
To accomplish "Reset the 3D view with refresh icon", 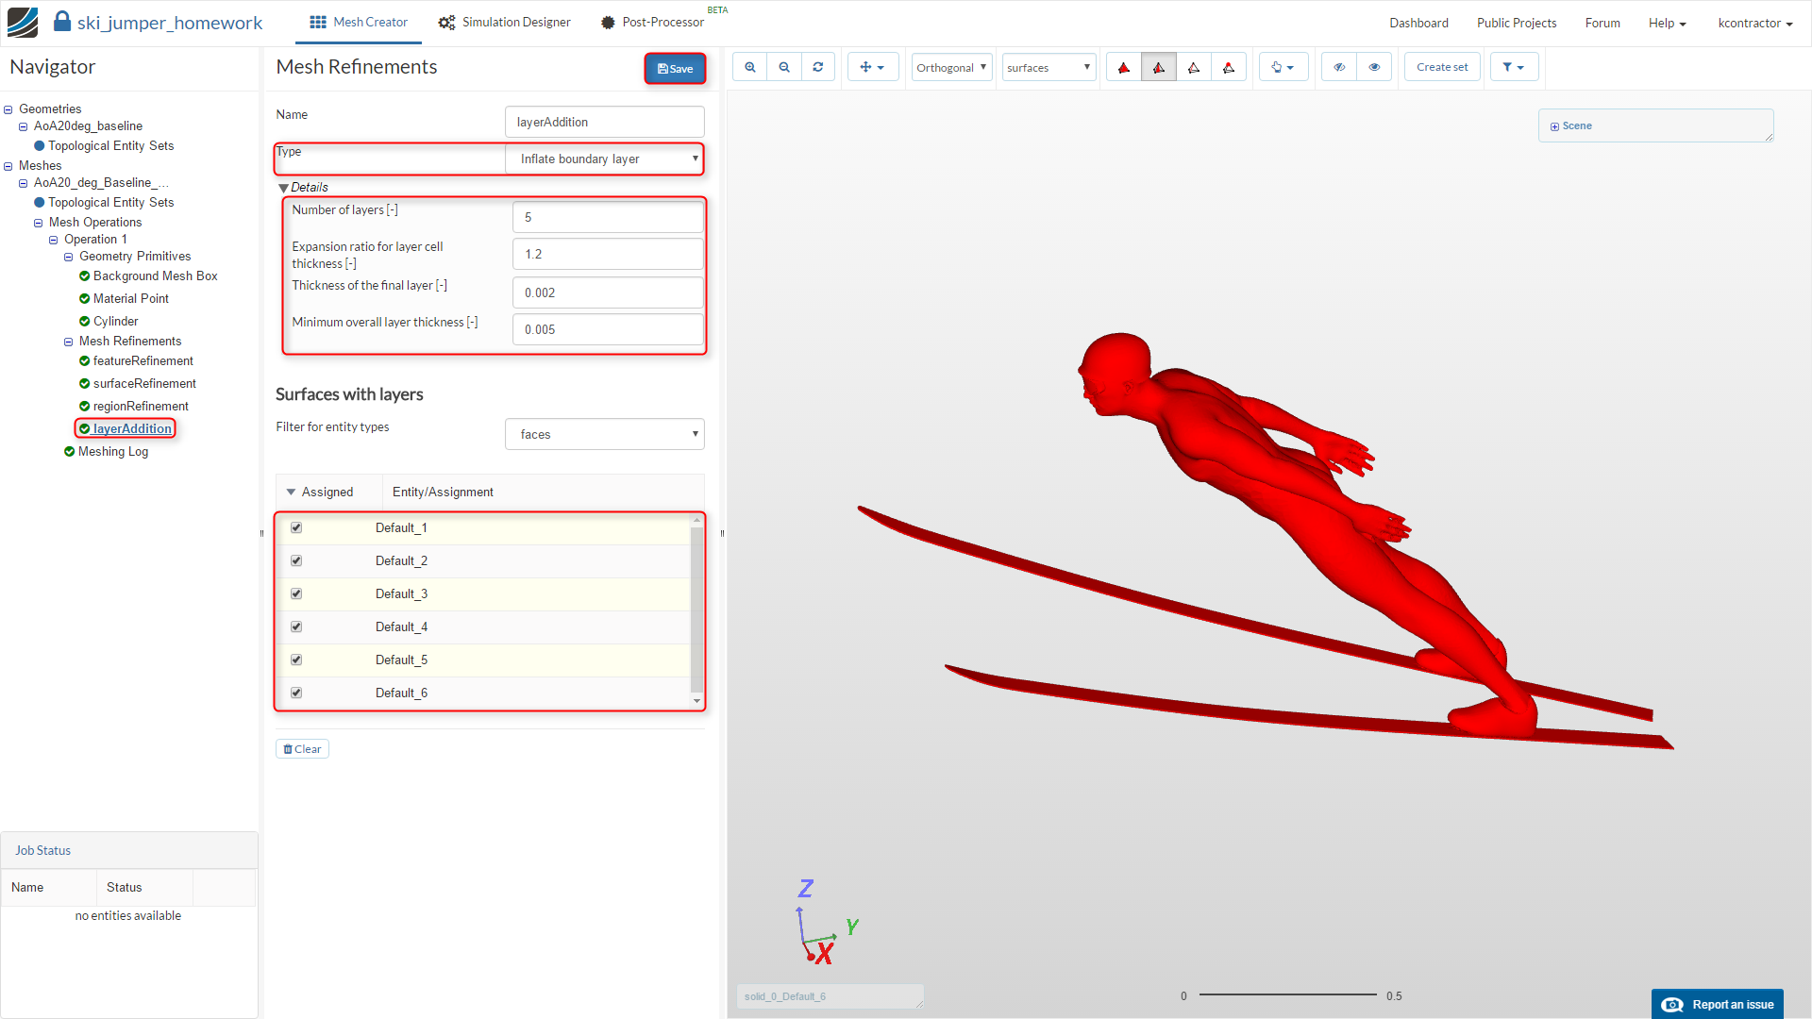I will (x=818, y=67).
